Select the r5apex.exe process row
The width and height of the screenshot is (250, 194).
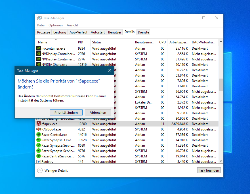click(x=127, y=124)
